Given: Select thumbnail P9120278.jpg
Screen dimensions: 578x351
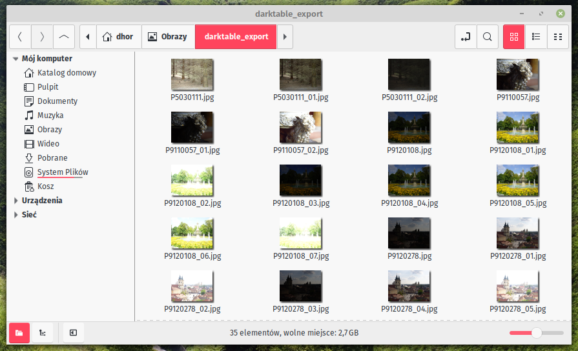Looking at the screenshot, I should coord(409,233).
